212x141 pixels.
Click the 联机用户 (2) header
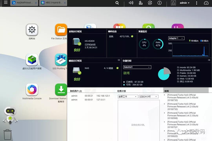(76, 91)
